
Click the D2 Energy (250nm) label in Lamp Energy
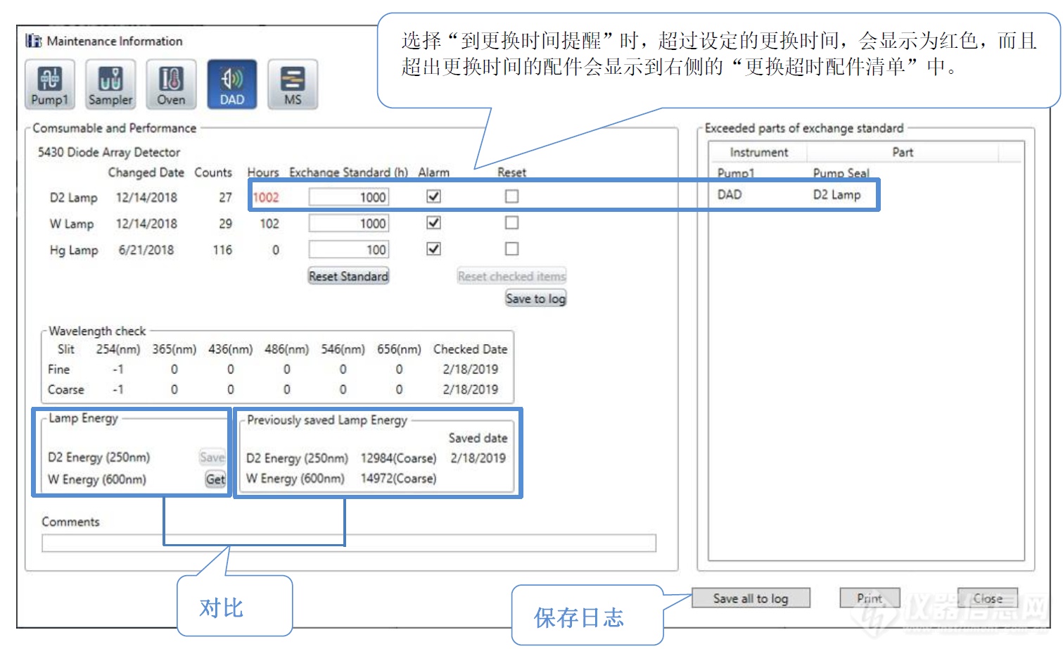pyautogui.click(x=98, y=458)
